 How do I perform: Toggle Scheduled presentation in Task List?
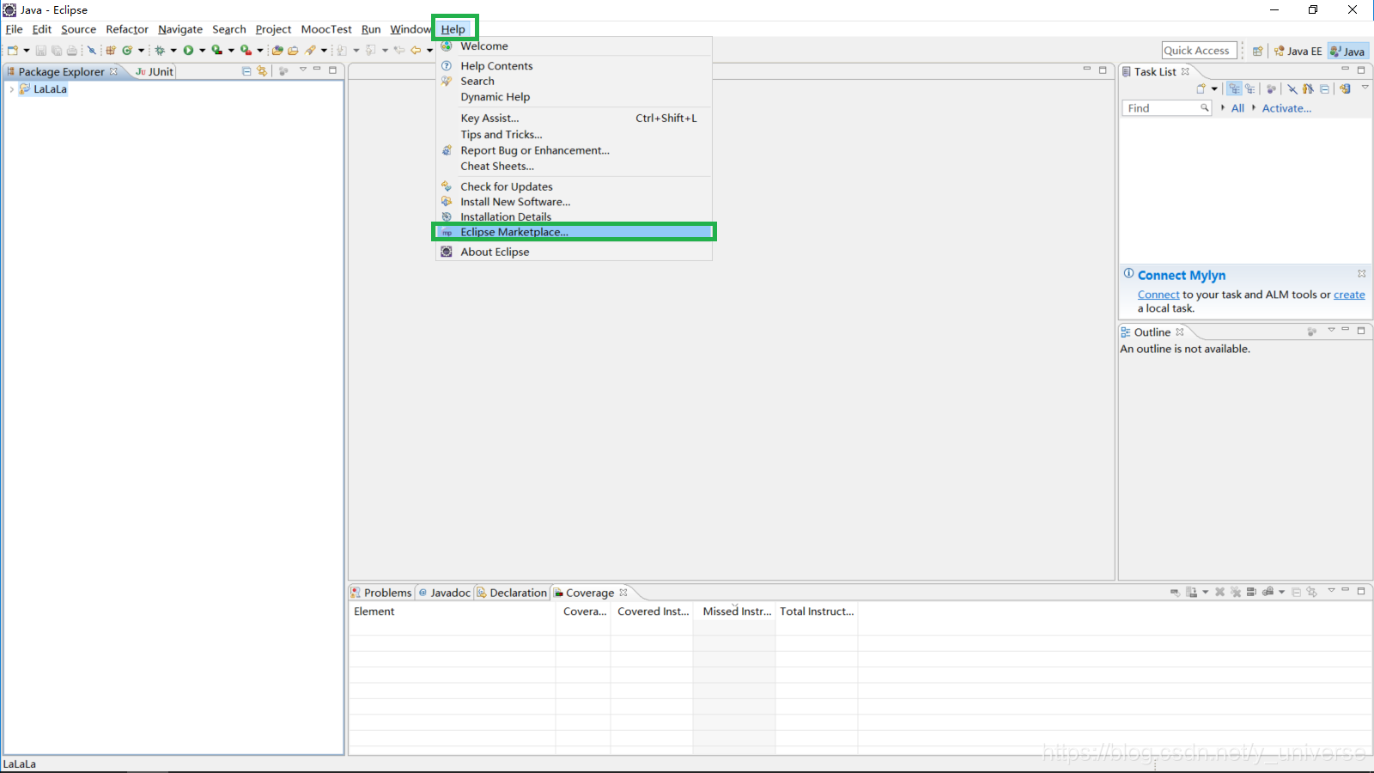pos(1250,88)
